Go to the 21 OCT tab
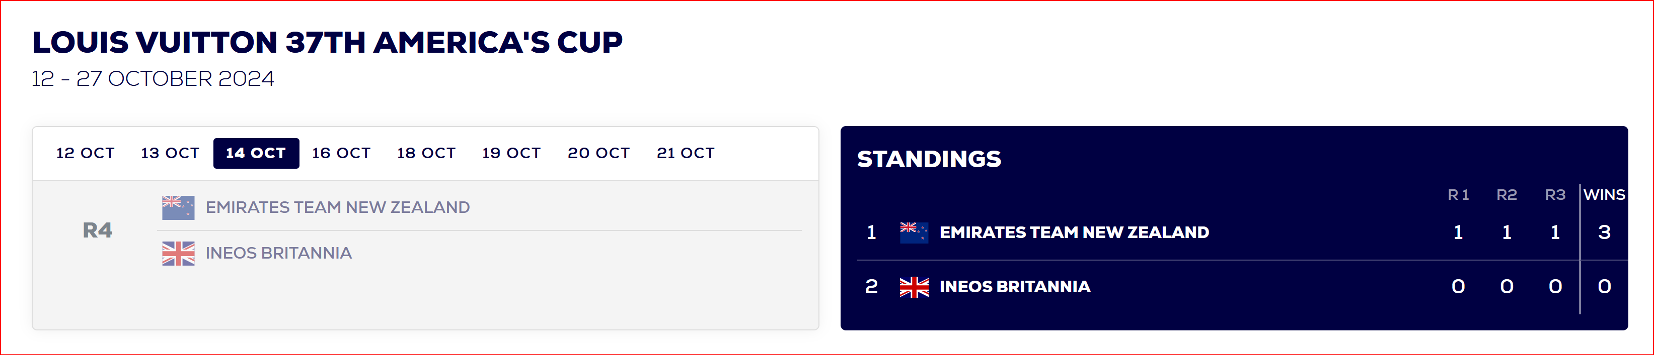 [x=686, y=153]
